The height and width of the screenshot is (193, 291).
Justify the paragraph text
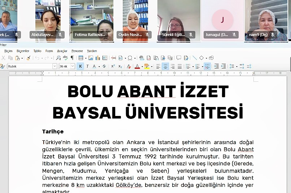[180, 66]
